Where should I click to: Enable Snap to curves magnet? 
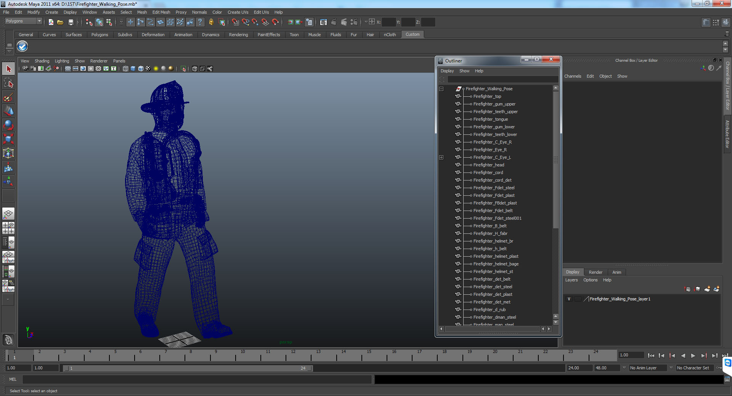tap(245, 22)
